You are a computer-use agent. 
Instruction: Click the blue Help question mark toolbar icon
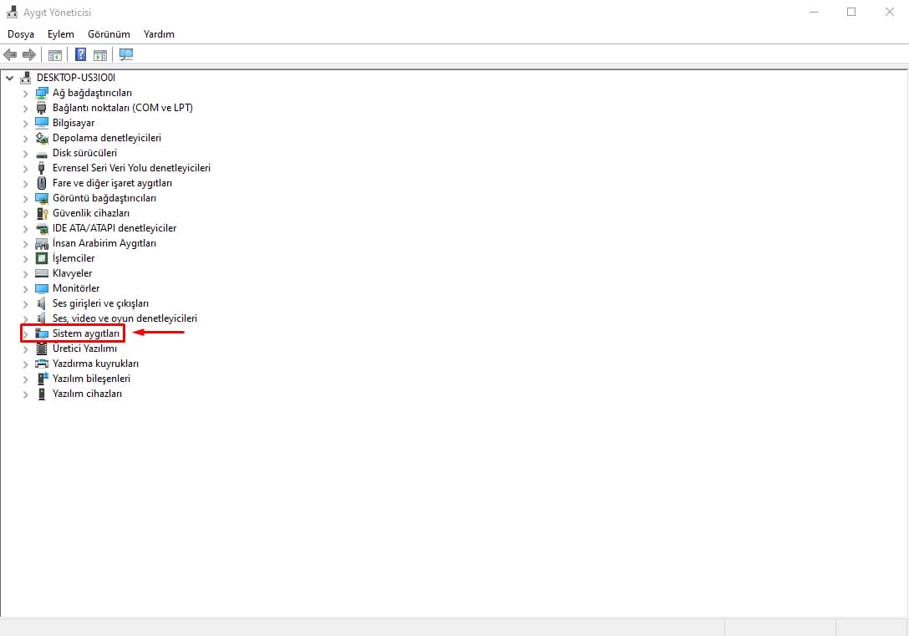point(81,55)
